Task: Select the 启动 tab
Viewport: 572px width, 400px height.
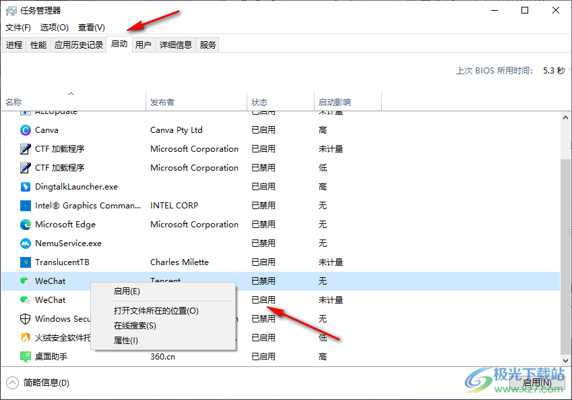Action: click(119, 44)
